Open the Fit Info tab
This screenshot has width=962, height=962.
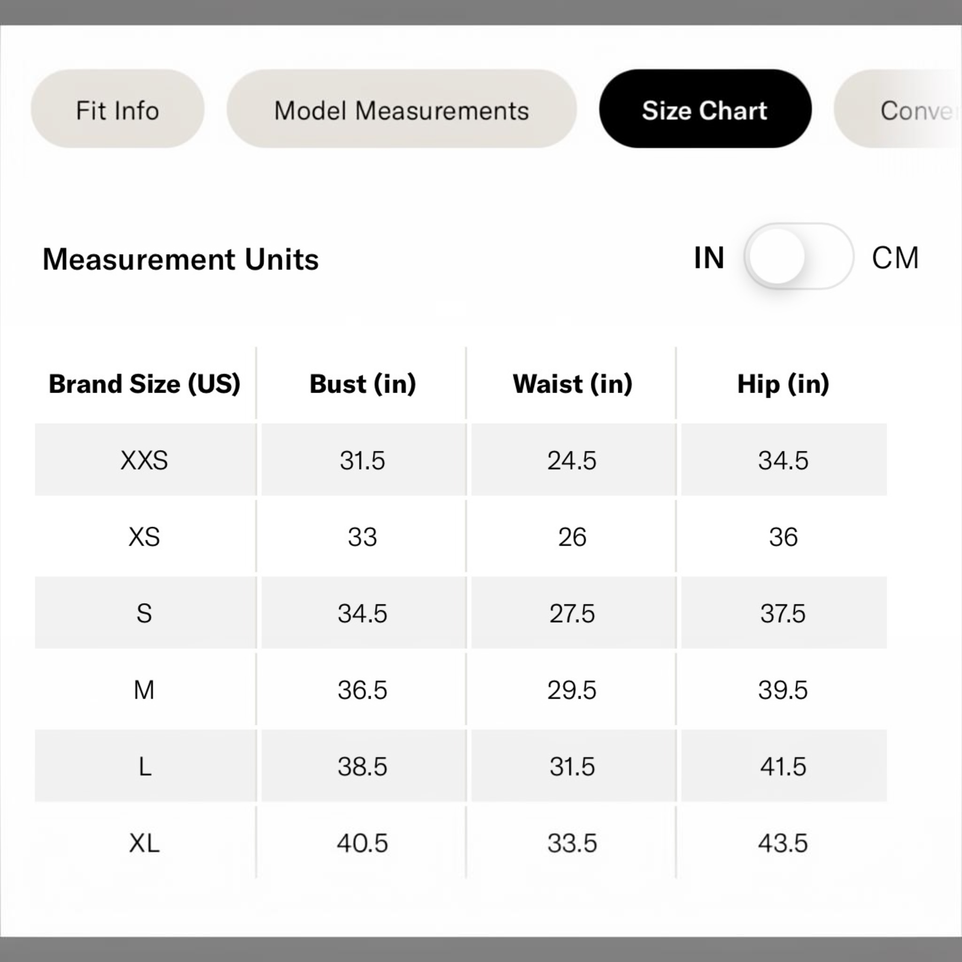[x=117, y=109]
